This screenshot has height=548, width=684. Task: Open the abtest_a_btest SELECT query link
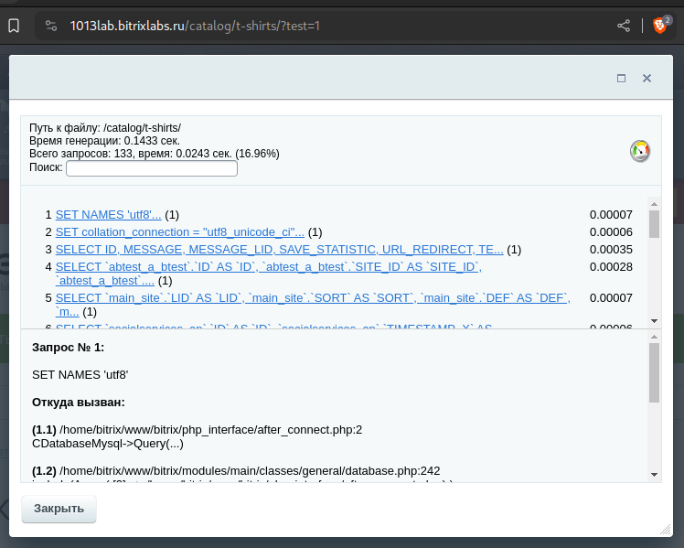point(269,274)
